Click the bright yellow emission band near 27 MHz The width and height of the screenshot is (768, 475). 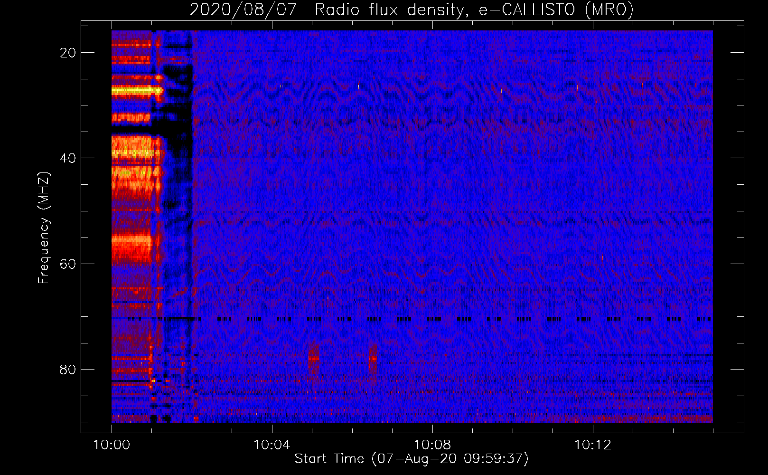(137, 90)
